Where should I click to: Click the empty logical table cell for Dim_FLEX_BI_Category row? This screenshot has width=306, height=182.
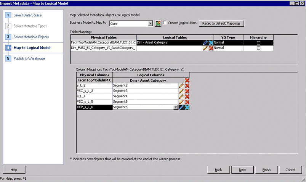pos(170,48)
